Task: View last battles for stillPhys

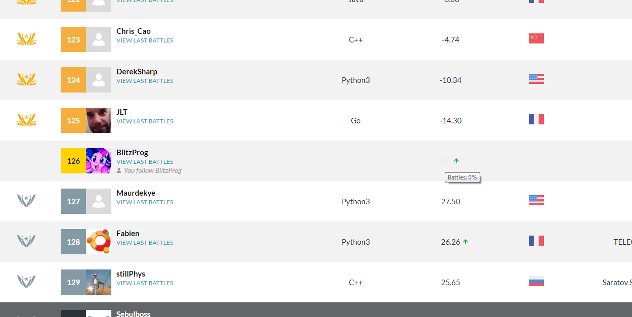Action: click(x=145, y=283)
